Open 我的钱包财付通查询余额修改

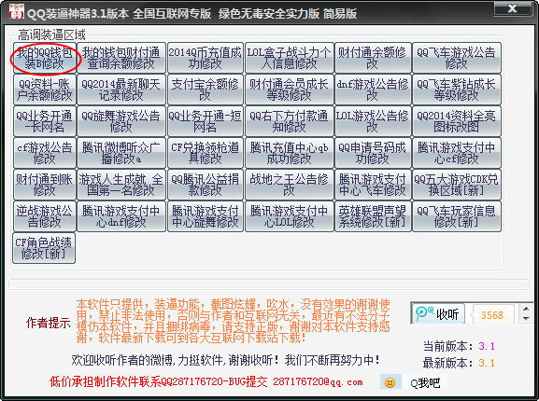[x=121, y=58]
